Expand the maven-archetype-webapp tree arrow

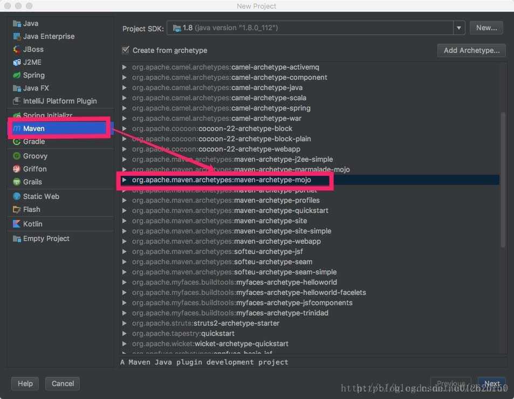point(125,242)
